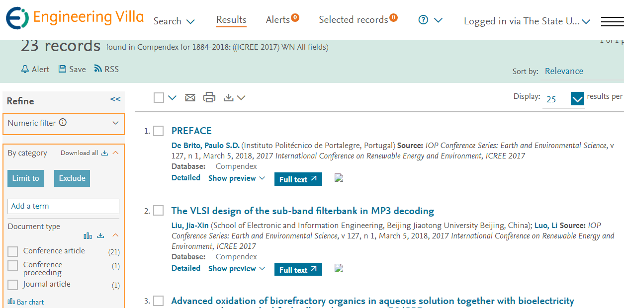
Task: Download Document type data icon
Action: click(x=100, y=236)
